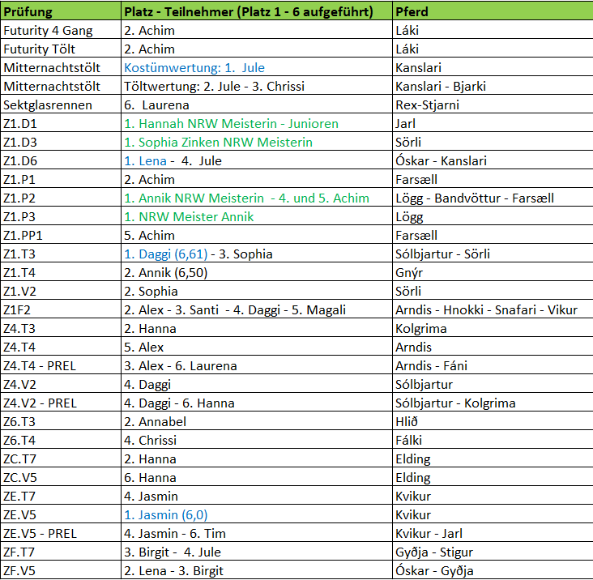Viewport: 593px width, 580px height.
Task: Select '2. Hanna' in the Z4.T3 row
Action: 257,327
